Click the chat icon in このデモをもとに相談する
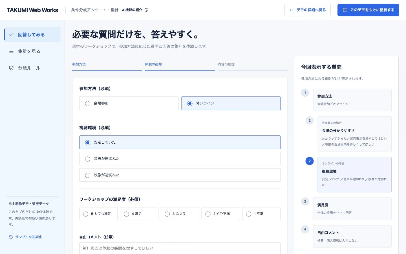Viewport: 406px width, 254px height. tap(345, 10)
